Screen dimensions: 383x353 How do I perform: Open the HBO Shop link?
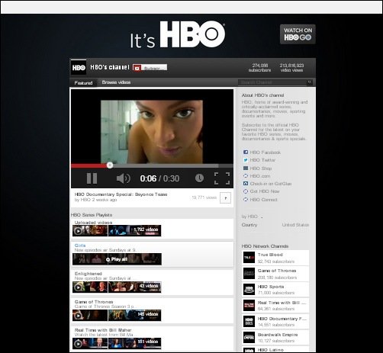click(x=261, y=168)
